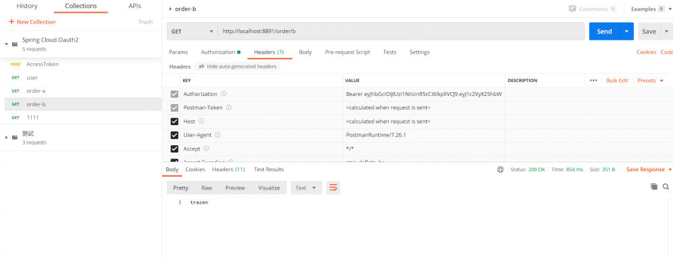Click the Save button
673x258 pixels.
649,32
